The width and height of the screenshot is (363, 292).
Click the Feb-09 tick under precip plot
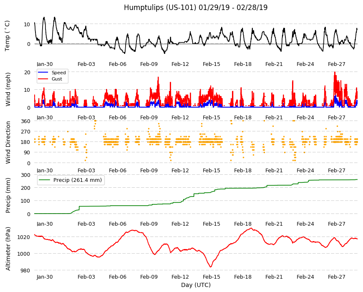(149, 224)
